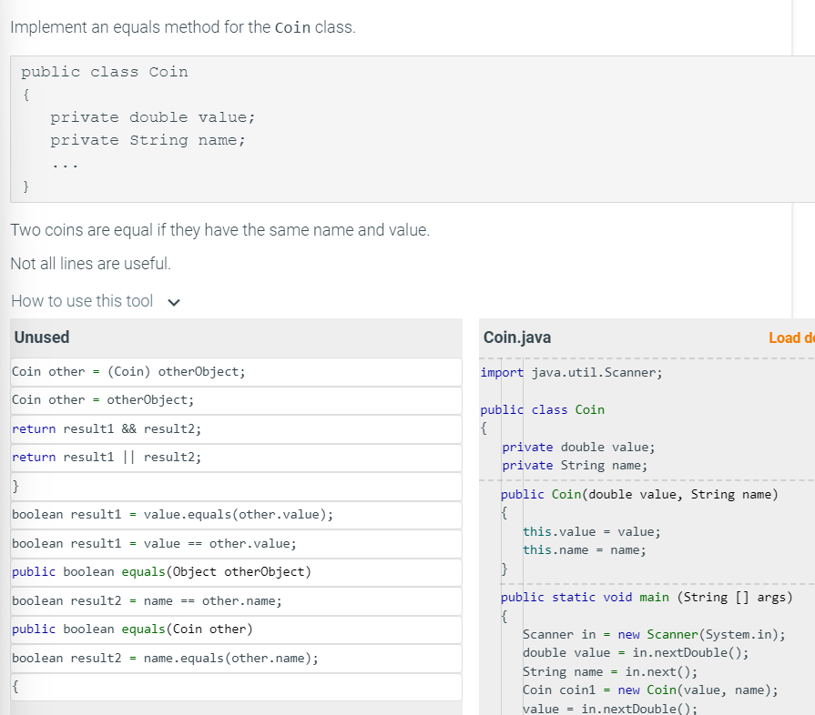
Task: Click the opening brace "{" tile at bottom
Action: point(16,687)
